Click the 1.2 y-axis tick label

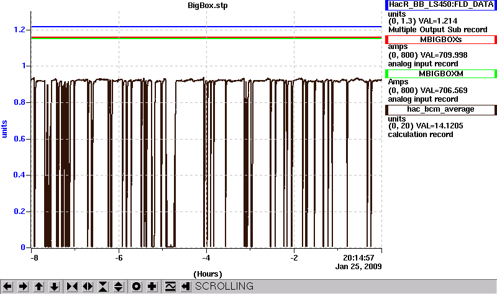[x=19, y=30]
